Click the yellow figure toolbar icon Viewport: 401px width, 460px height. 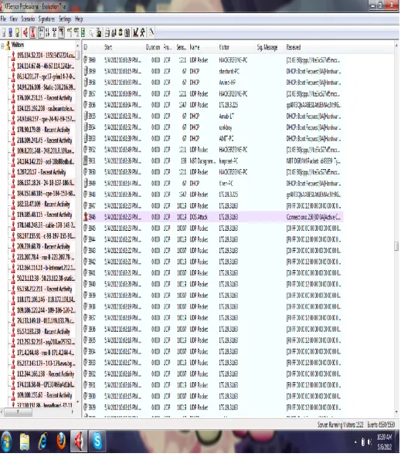(17, 32)
